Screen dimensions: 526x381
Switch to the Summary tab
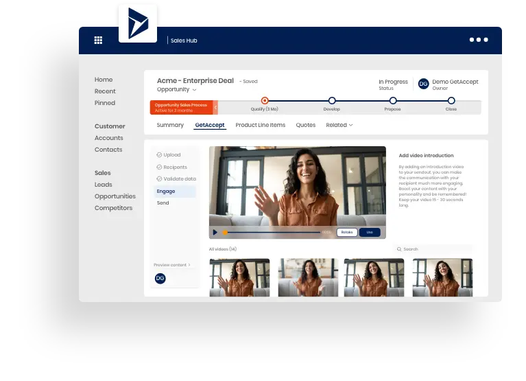click(x=170, y=125)
